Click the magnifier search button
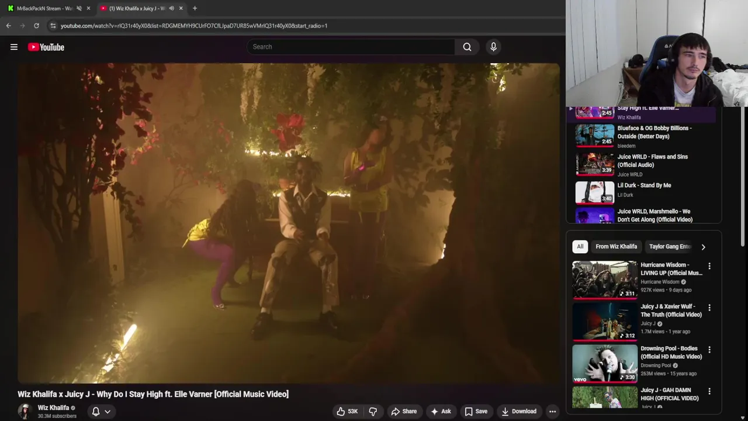Viewport: 748px width, 421px height. pyautogui.click(x=467, y=47)
